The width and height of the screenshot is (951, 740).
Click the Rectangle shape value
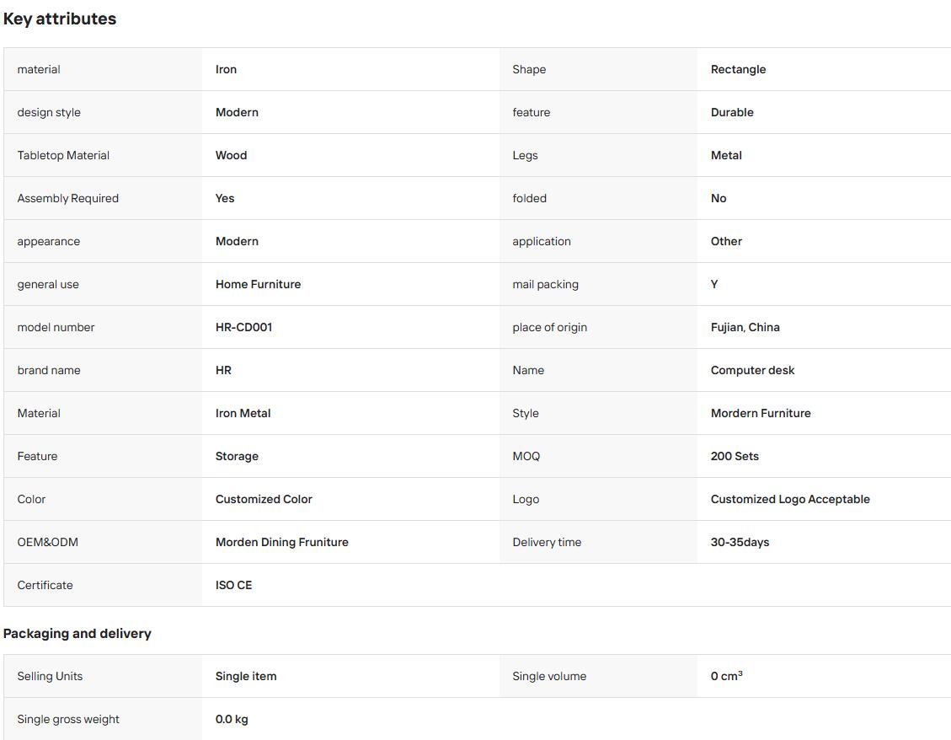coord(738,69)
